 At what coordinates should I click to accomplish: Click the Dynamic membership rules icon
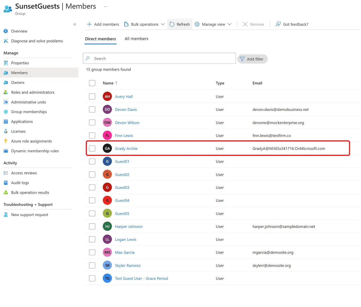(6, 151)
